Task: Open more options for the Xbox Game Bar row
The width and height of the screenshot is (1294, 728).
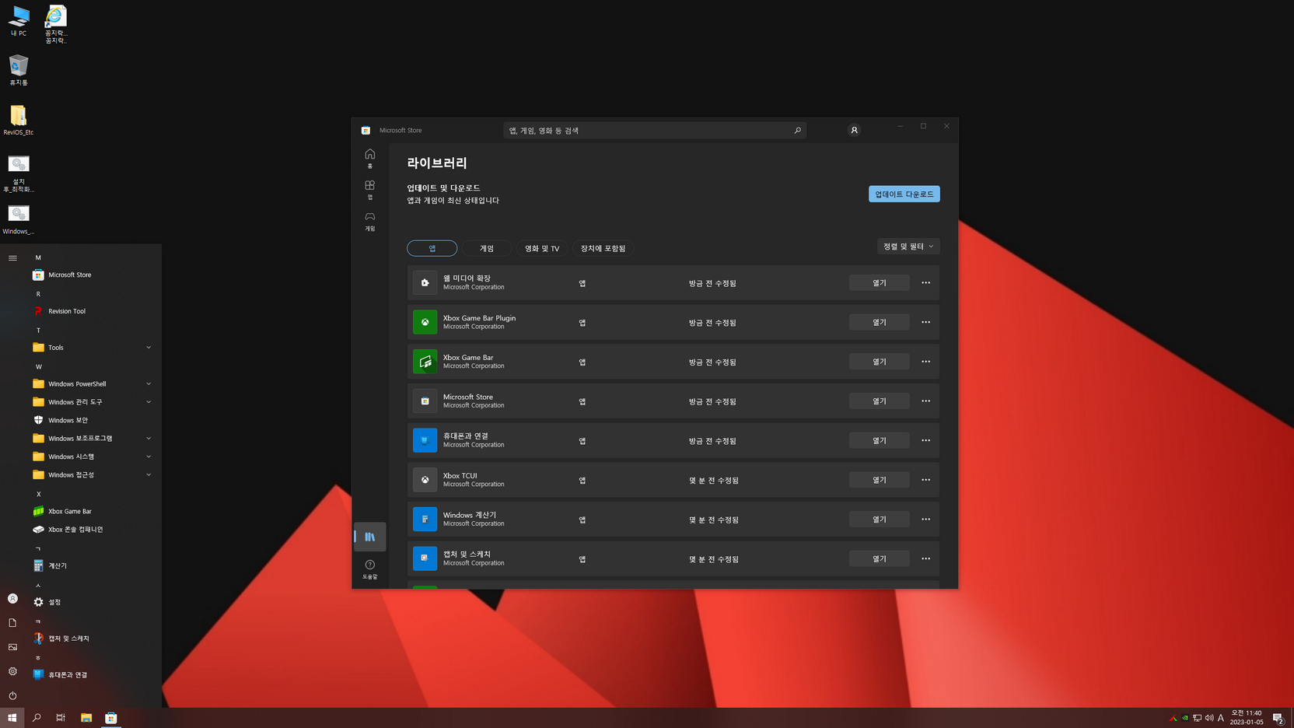Action: click(x=925, y=362)
